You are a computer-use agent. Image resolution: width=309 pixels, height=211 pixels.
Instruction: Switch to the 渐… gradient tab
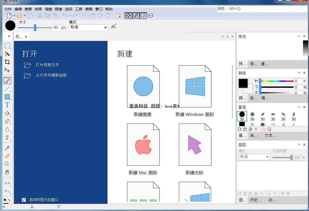click(254, 136)
